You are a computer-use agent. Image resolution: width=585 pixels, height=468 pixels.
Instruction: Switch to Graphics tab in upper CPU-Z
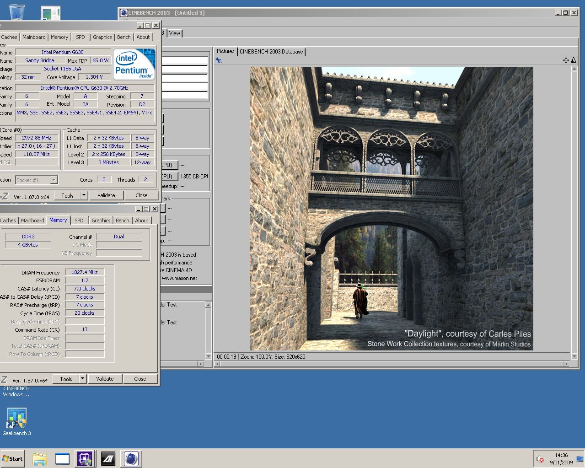[x=102, y=37]
